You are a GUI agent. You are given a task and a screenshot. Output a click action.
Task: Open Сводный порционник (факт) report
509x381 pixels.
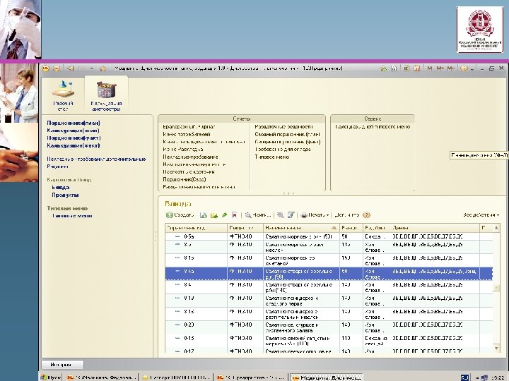[x=288, y=142]
